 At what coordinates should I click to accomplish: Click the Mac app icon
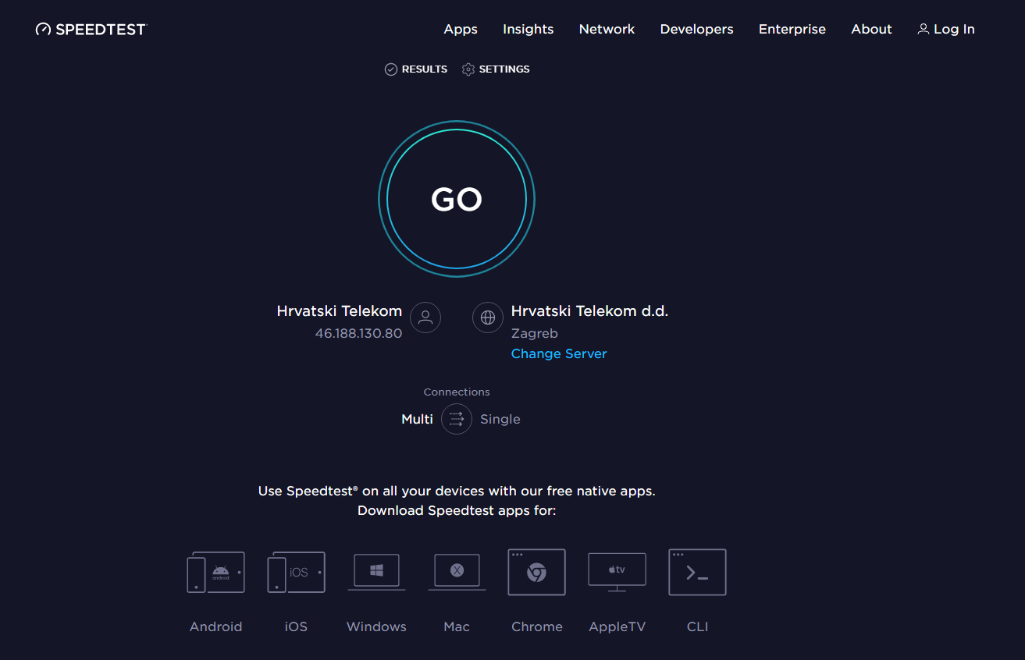(x=457, y=572)
